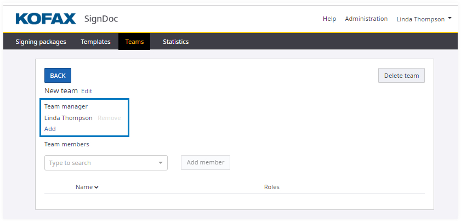Click the Roles column header
This screenshot has height=222, width=461.
(271, 187)
